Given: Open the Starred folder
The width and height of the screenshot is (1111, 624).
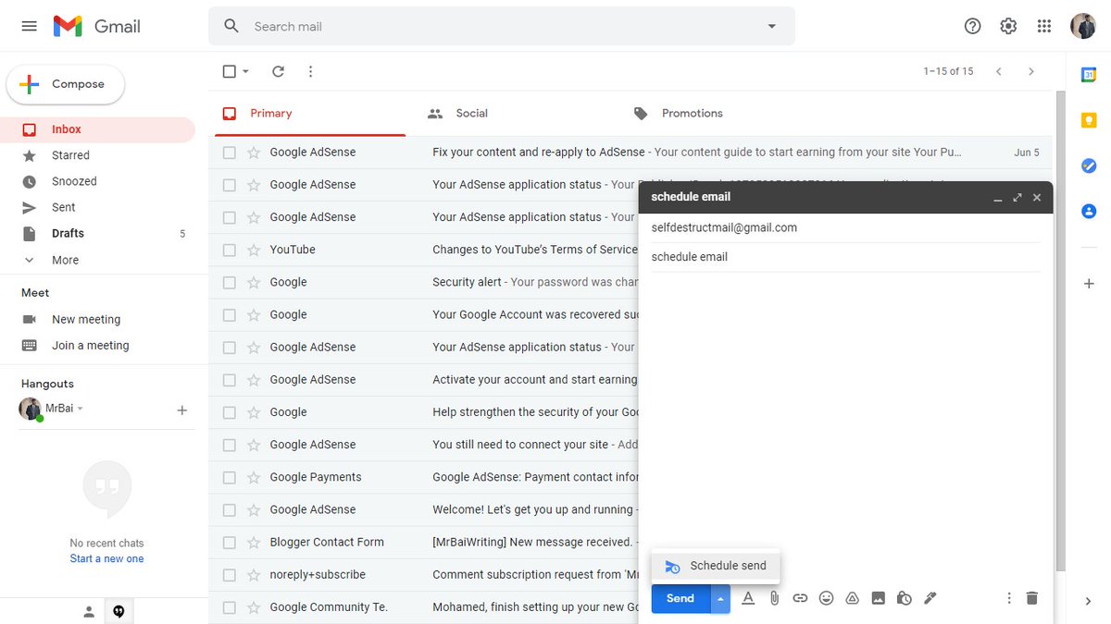Looking at the screenshot, I should pyautogui.click(x=70, y=155).
